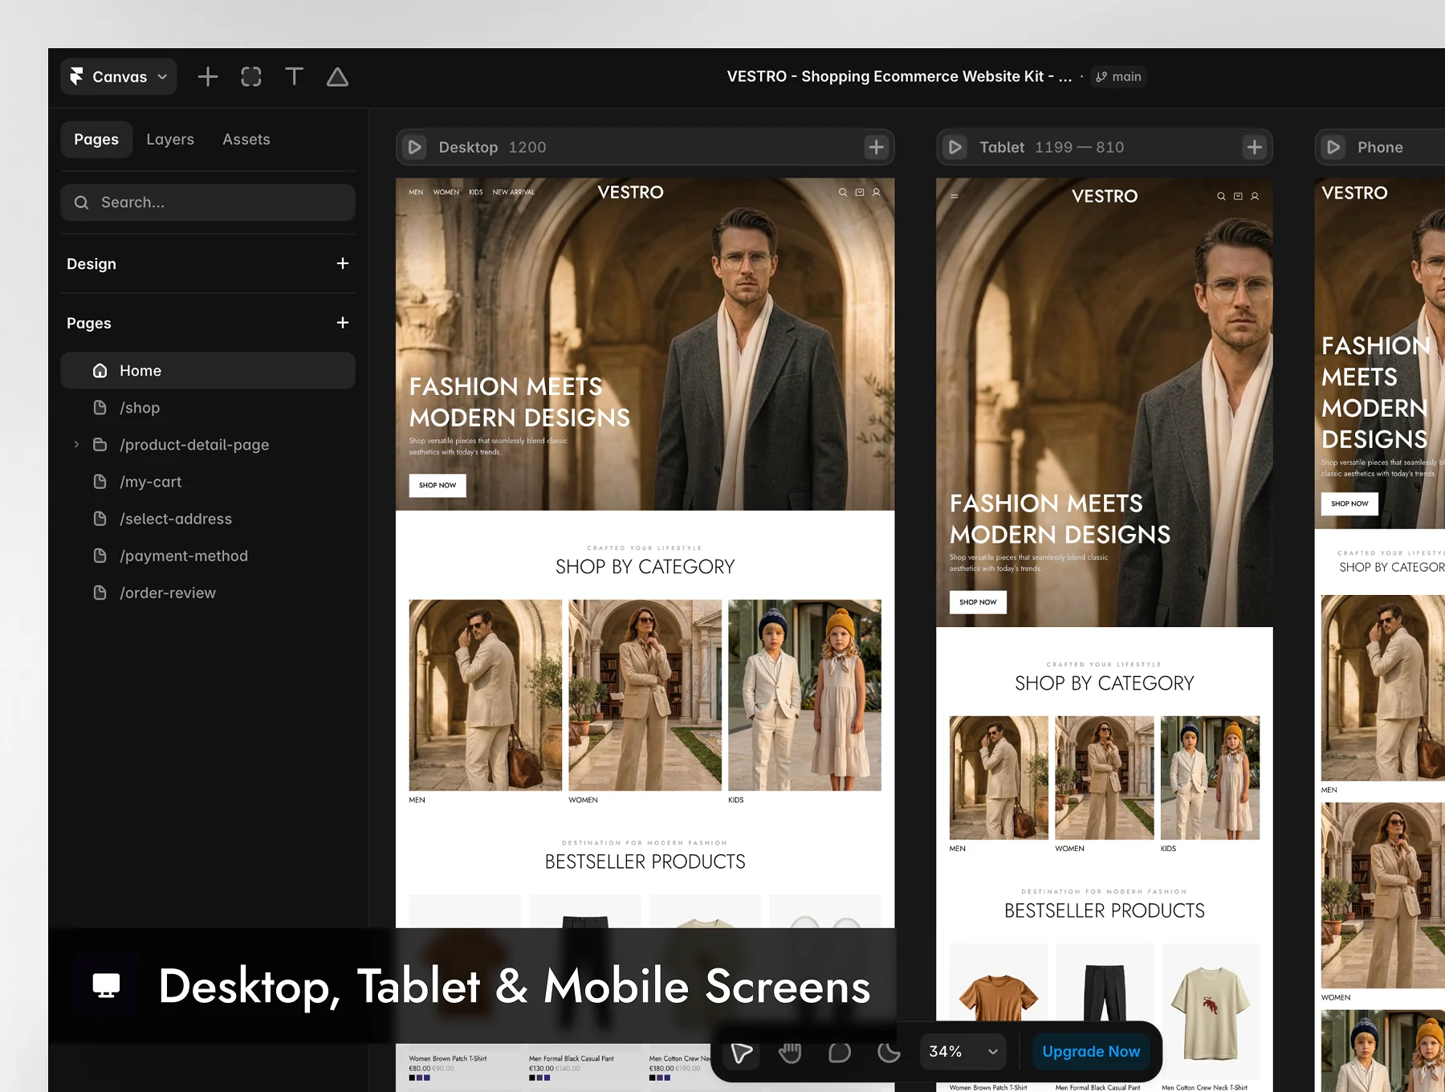
Task: Click SHOP BY CATEGORY heading in Desktop frame
Action: click(645, 567)
